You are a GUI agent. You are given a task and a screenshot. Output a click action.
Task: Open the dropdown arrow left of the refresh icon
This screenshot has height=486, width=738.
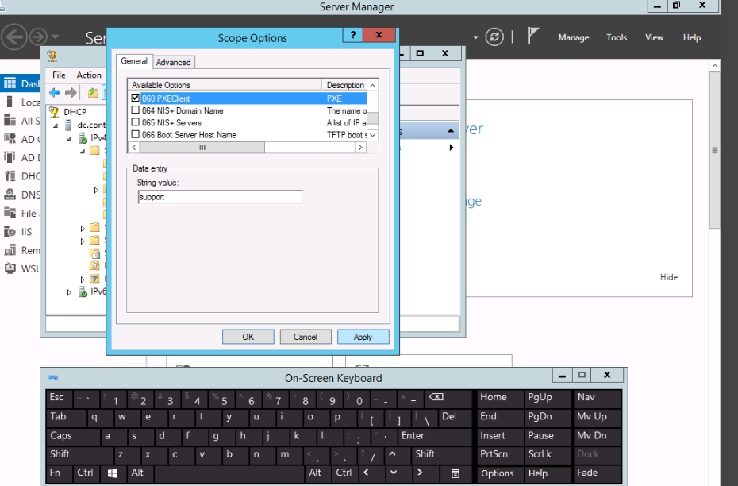click(x=475, y=37)
